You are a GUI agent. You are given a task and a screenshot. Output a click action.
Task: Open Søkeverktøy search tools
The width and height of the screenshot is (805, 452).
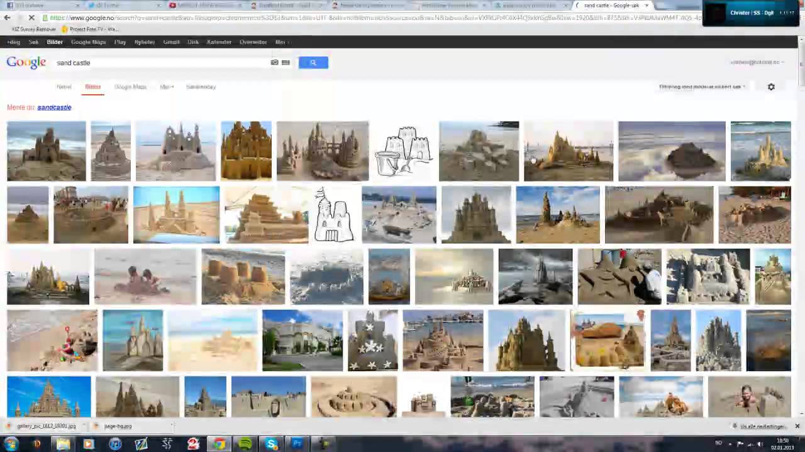[x=201, y=87]
